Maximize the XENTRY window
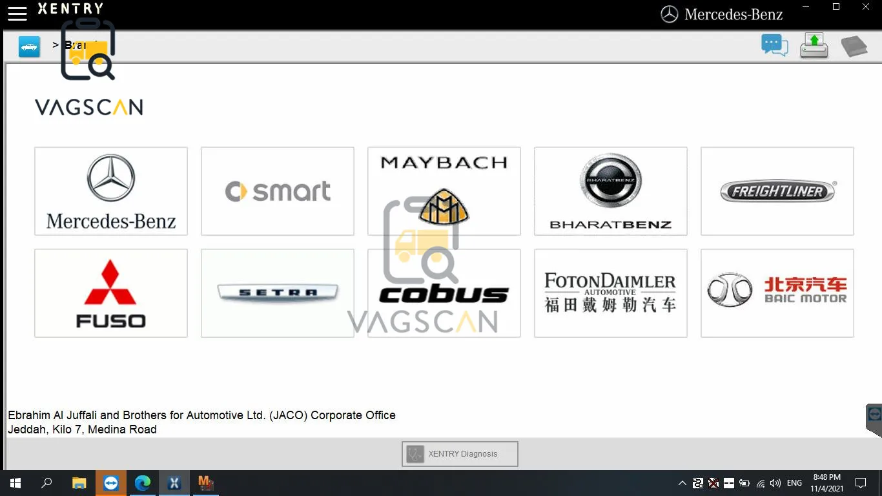 [836, 7]
